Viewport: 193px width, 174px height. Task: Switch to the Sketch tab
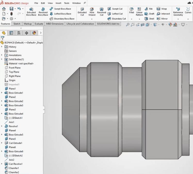pyautogui.click(x=17, y=24)
